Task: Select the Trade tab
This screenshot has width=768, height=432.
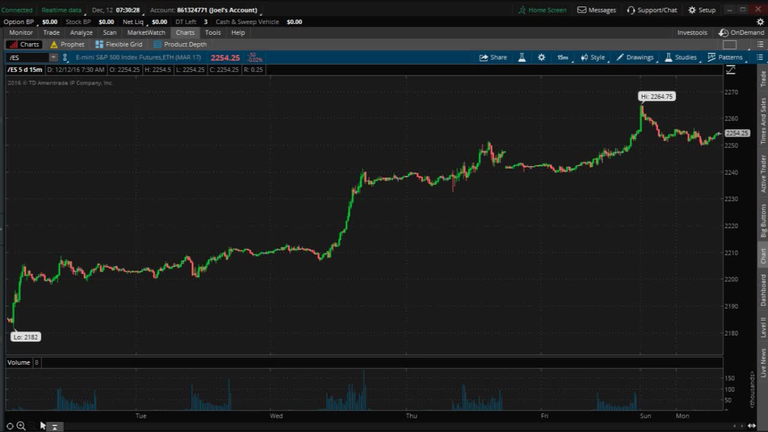Action: 52,32
